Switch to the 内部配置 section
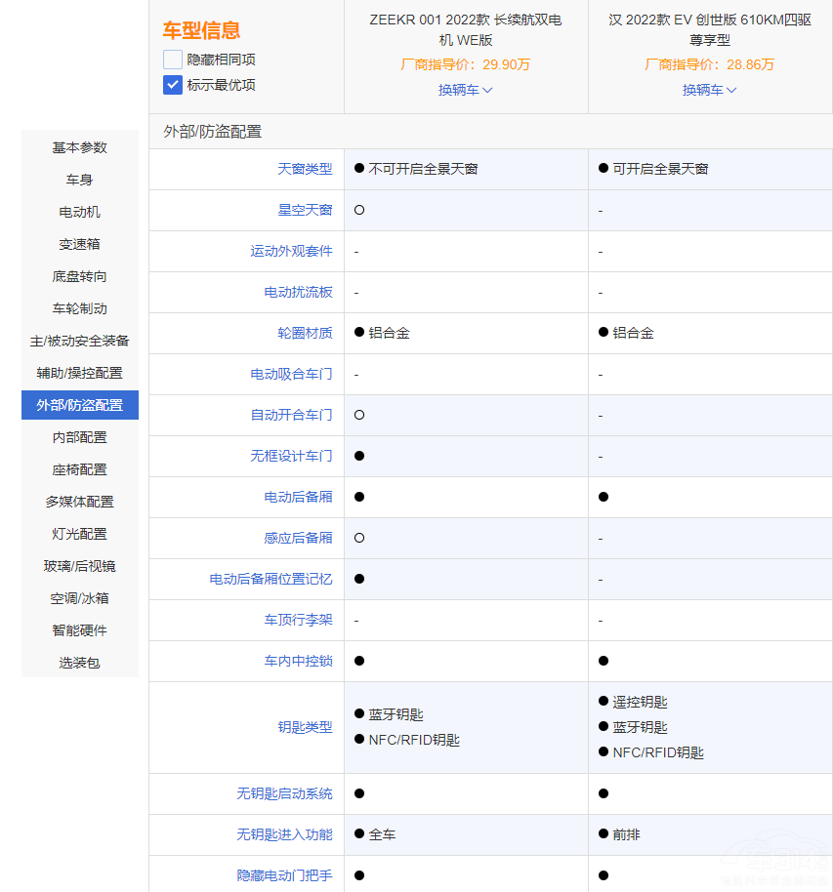 pyautogui.click(x=79, y=437)
